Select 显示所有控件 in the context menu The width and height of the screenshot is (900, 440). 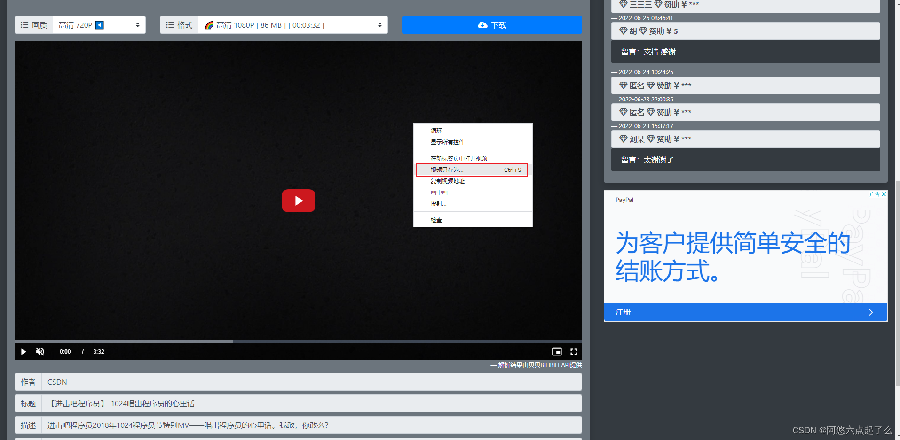tap(473, 142)
